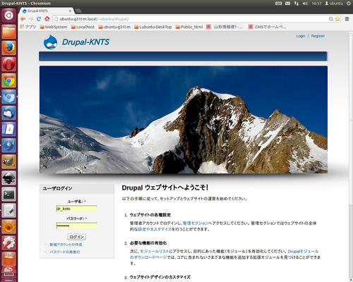Screen dimensions: 353x282
Task: Open the Lubuntu-DeskTop bookmark folder
Action: pos(153,27)
